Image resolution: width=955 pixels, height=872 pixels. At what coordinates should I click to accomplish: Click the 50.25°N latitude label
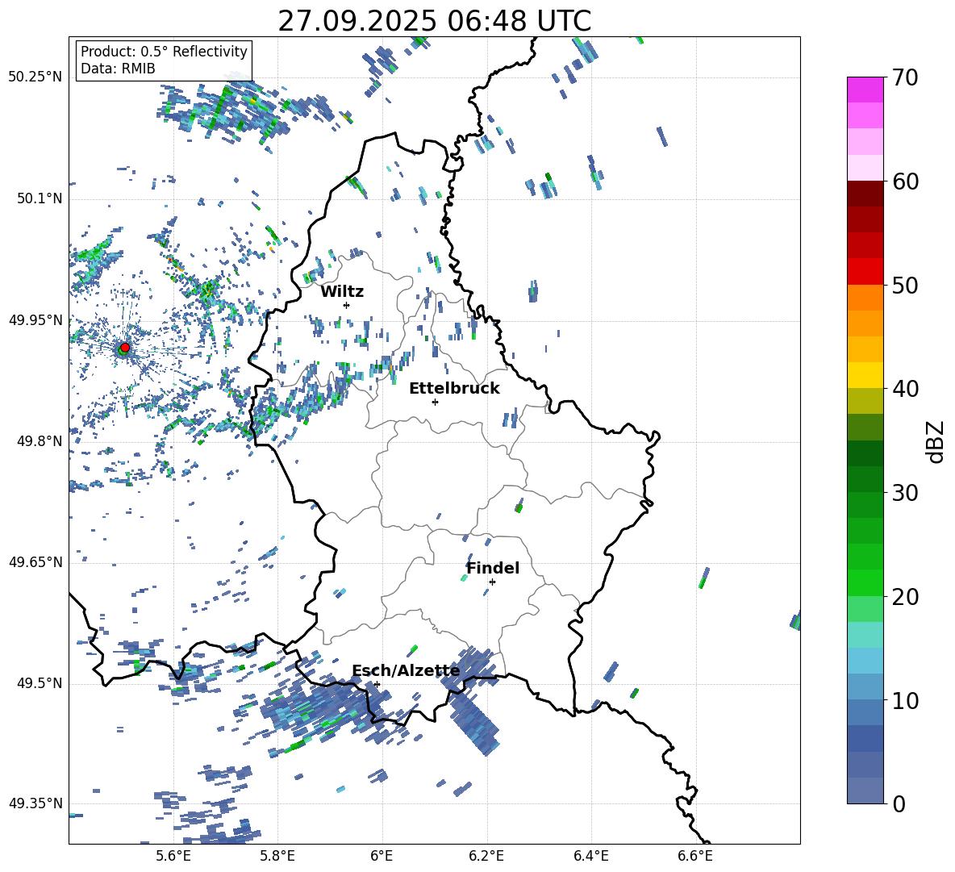coord(35,77)
